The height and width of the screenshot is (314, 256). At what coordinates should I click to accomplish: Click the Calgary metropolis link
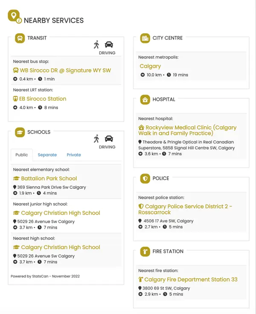pyautogui.click(x=150, y=67)
